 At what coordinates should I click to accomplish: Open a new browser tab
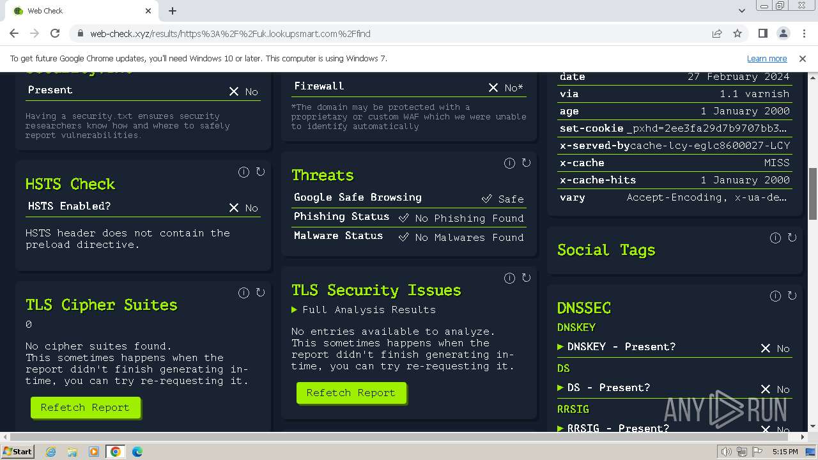tap(173, 11)
